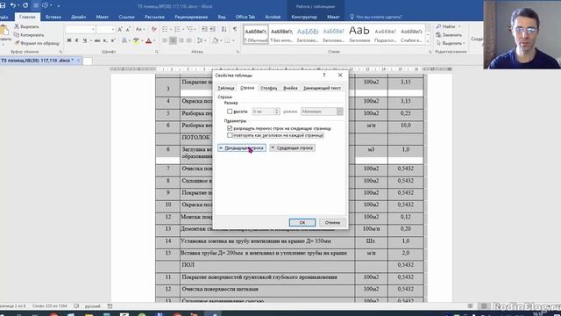Viewport: 561px width, 316px height.
Task: Activate the Формат по образцу painter
Action: [37, 43]
